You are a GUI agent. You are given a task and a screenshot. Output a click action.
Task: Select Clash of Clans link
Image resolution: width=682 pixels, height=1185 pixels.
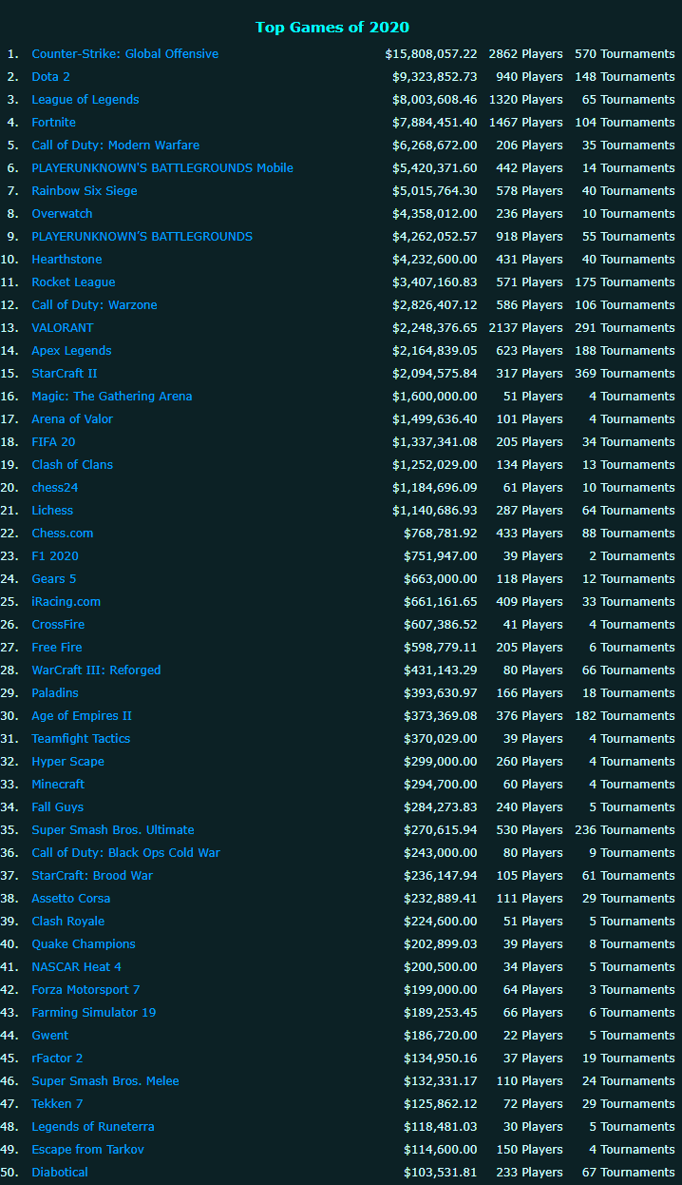click(x=72, y=465)
